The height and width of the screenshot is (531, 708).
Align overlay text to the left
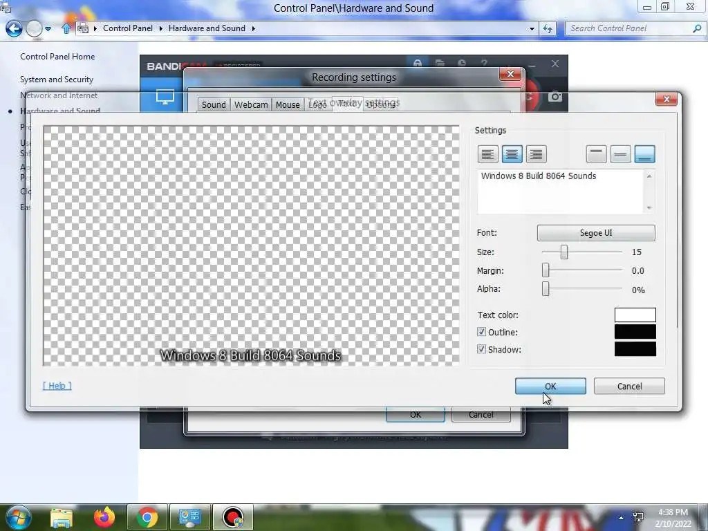pos(487,154)
